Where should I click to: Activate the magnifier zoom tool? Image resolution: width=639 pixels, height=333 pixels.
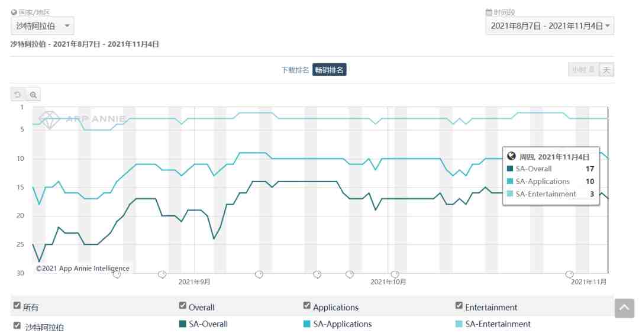click(33, 95)
